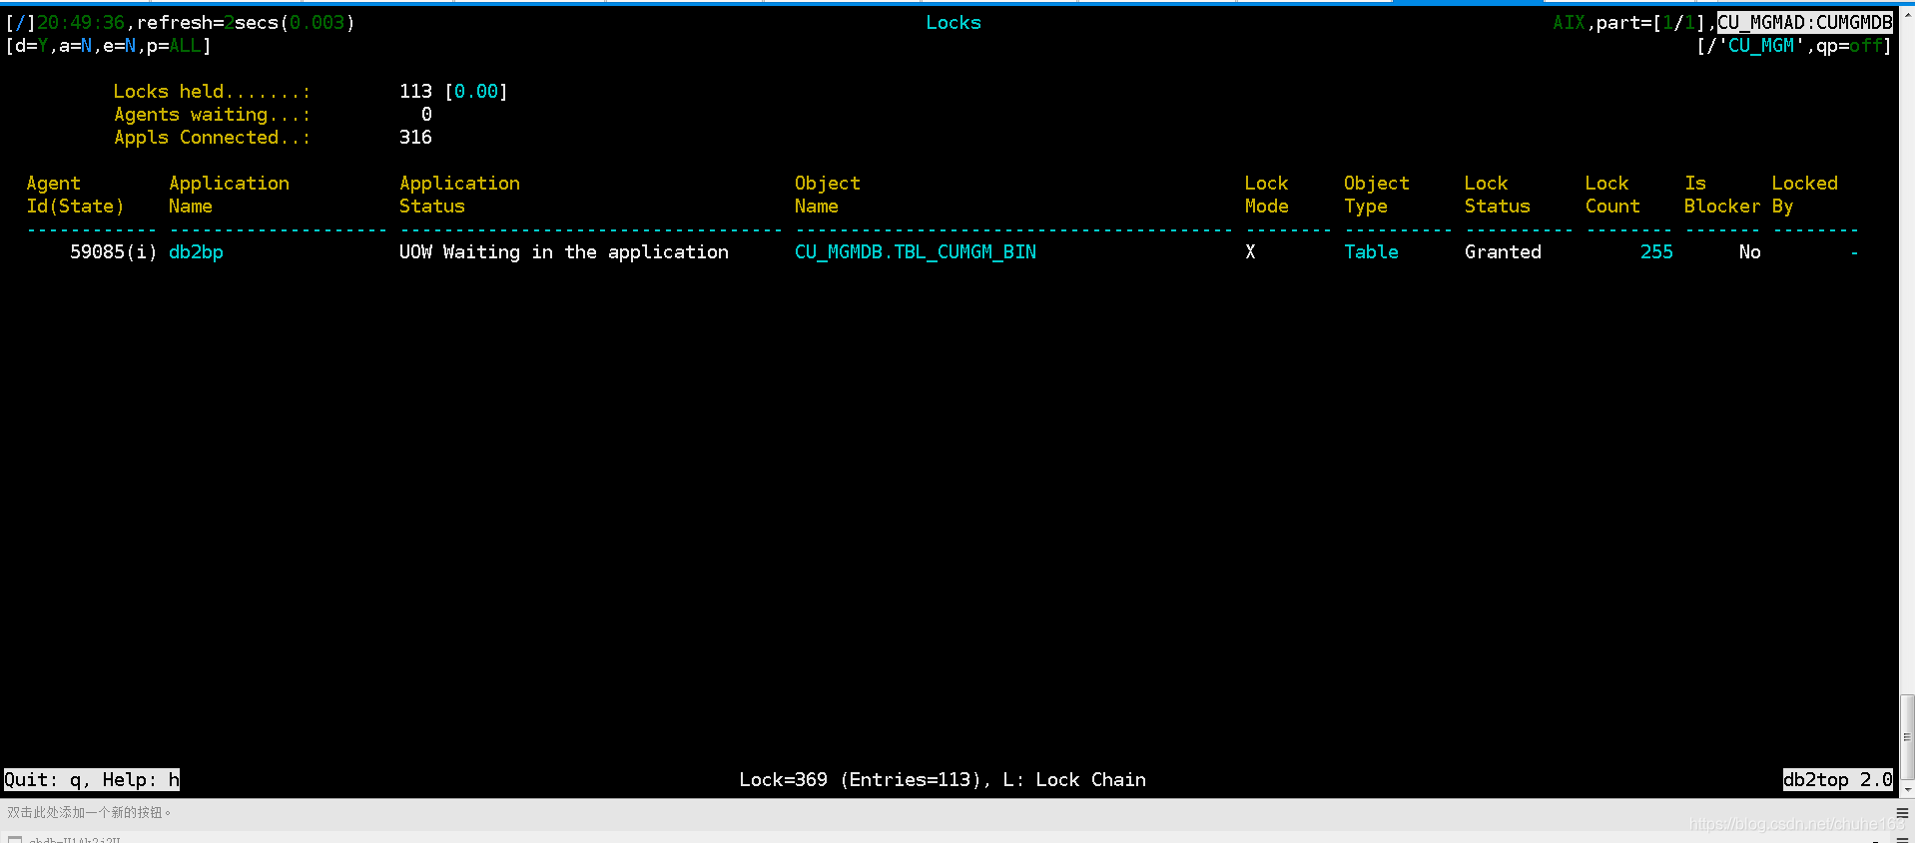Click lock count value '255'
The height and width of the screenshot is (843, 1915).
pyautogui.click(x=1656, y=252)
